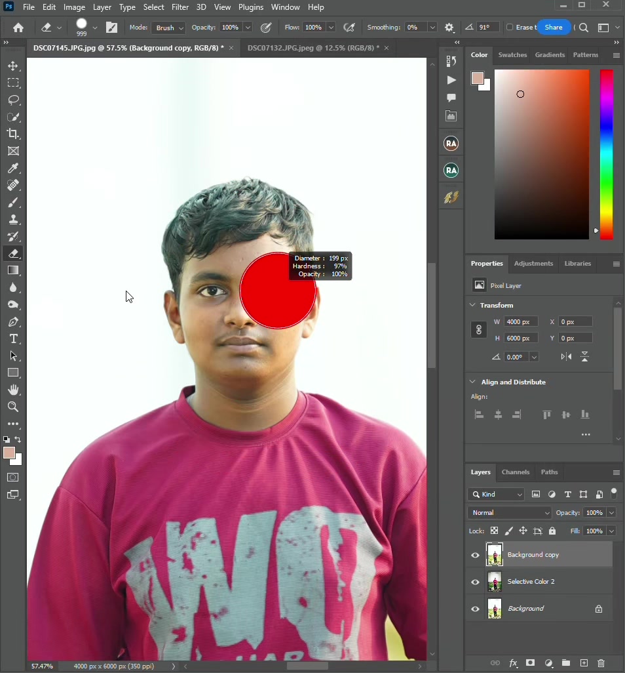
Task: Click the hue spectrum slider
Action: pyautogui.click(x=606, y=154)
